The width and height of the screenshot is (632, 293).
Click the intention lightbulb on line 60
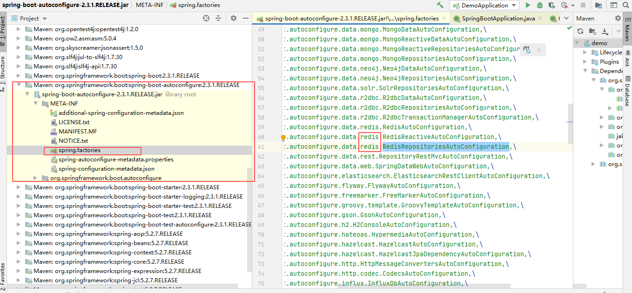click(x=283, y=137)
